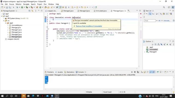
Task: Click the Find field in Task List
Action: pyautogui.click(x=150, y=21)
